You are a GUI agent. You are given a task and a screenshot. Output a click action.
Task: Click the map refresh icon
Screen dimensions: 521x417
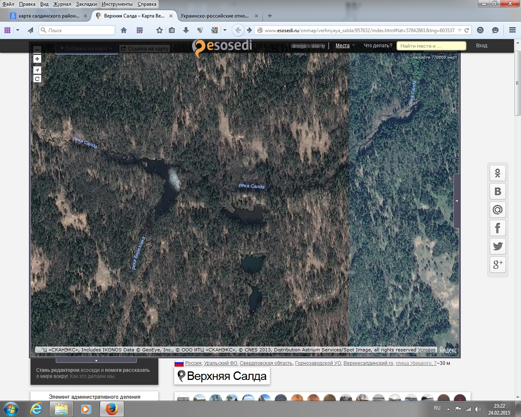point(37,79)
